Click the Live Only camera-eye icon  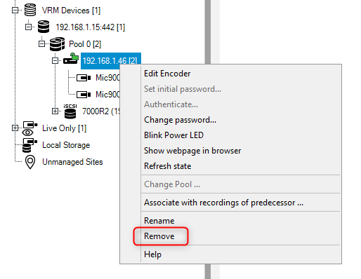click(x=29, y=128)
